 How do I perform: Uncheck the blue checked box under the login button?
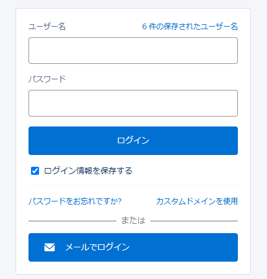coord(35,171)
